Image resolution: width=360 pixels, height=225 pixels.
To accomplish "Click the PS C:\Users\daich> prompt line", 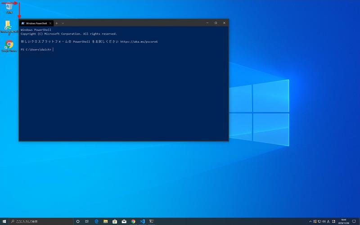I will [36, 49].
